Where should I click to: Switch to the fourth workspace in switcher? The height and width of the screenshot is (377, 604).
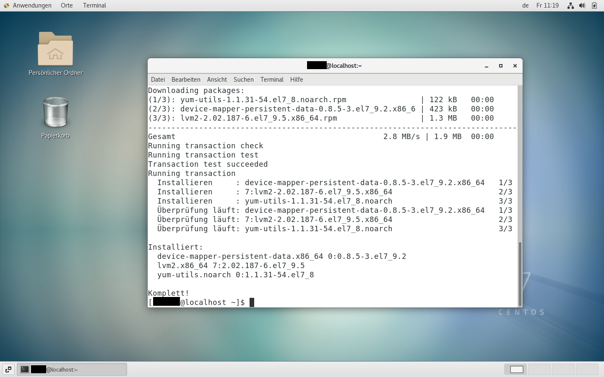(587, 369)
